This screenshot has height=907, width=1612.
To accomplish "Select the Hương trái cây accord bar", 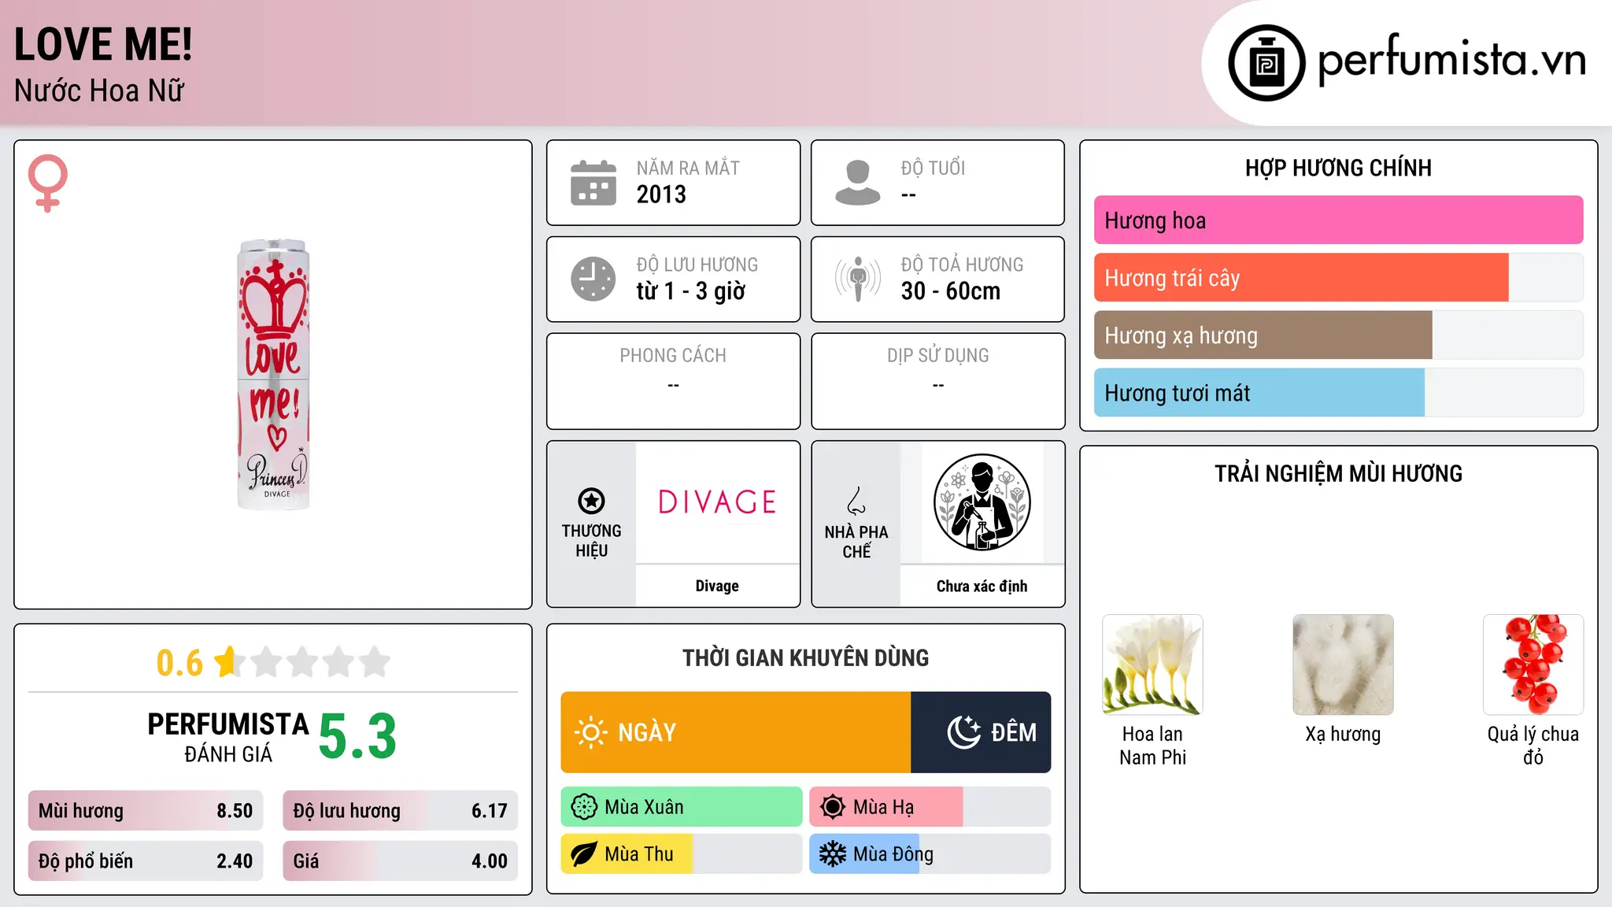I will 1338,278.
